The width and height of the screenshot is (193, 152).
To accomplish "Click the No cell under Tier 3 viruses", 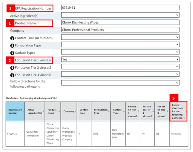I will pyautogui.click(x=162, y=134).
